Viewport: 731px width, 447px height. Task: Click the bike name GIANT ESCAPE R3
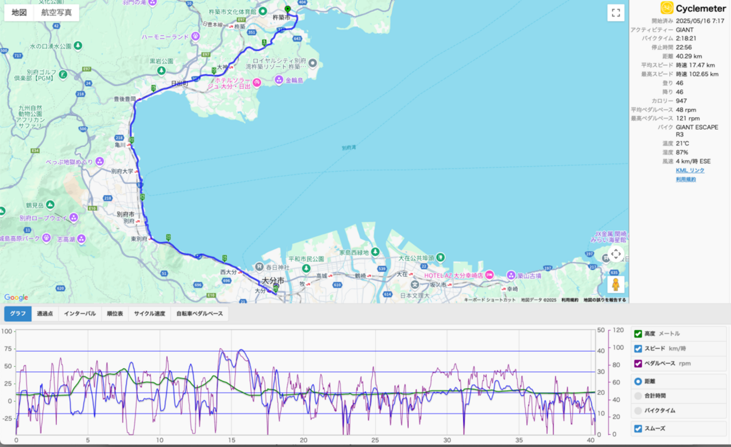point(697,131)
